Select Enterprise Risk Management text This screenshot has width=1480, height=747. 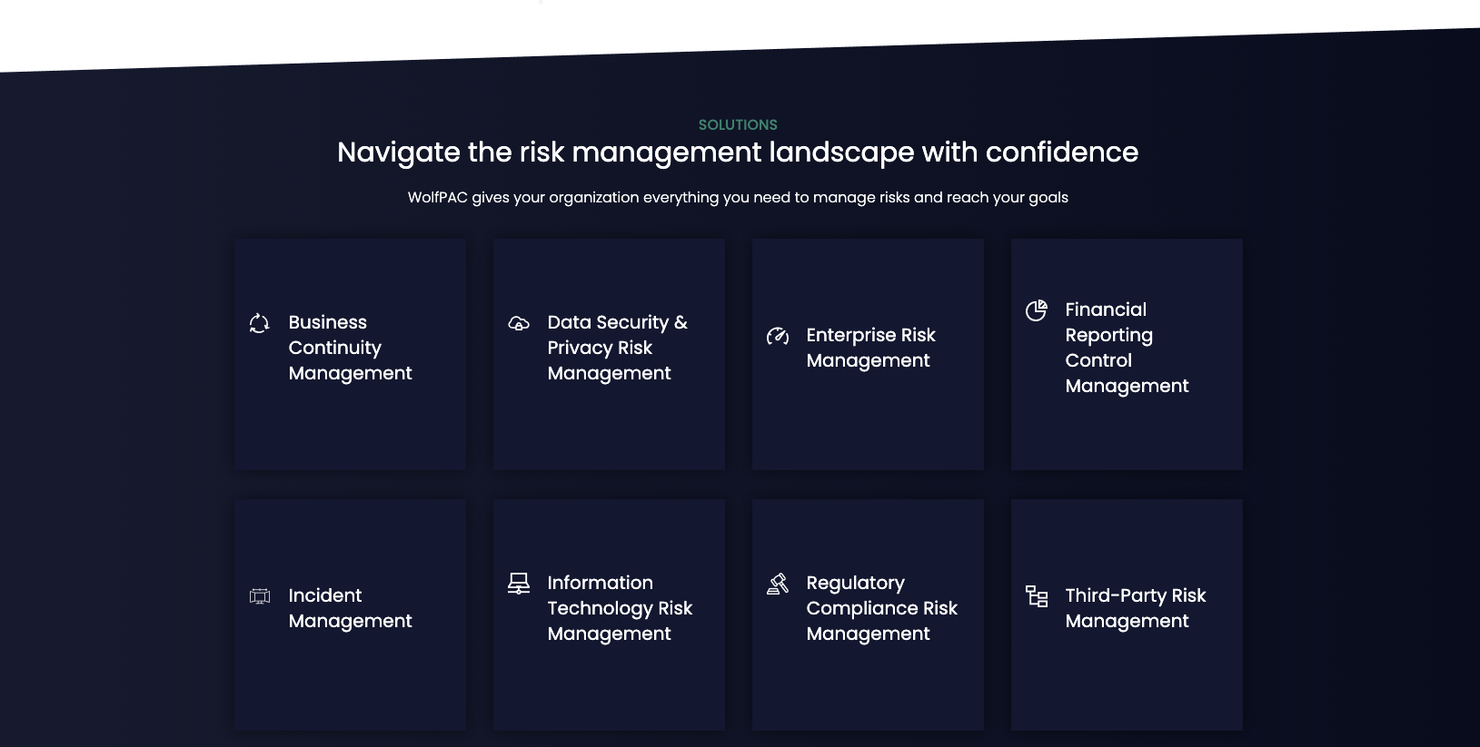tap(870, 348)
